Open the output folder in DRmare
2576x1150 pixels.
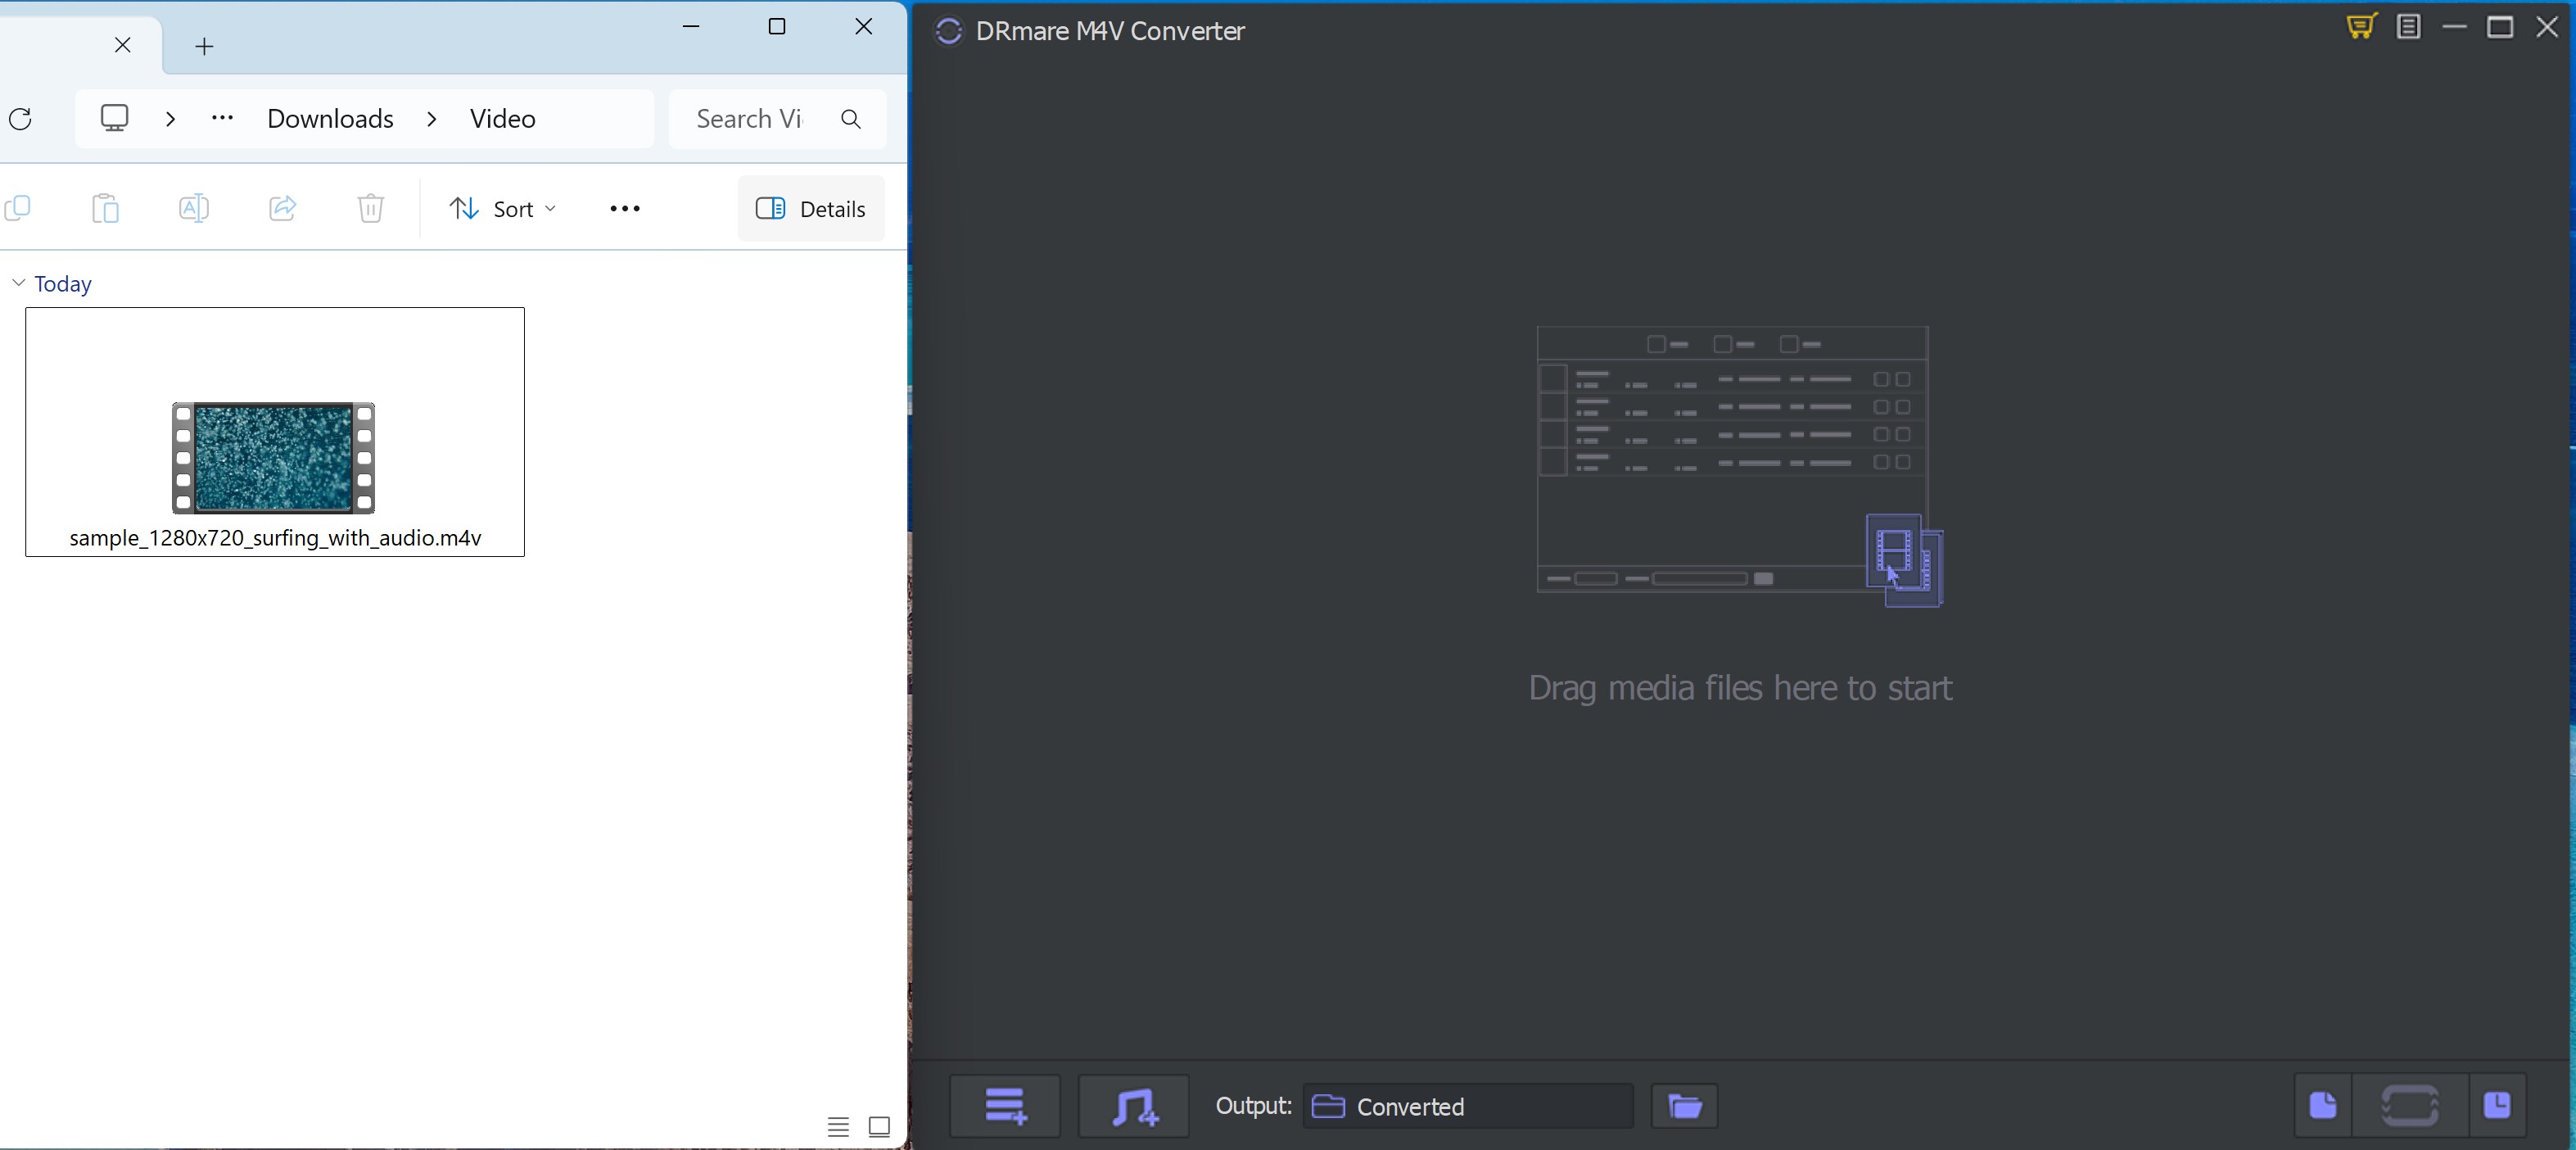tap(1684, 1106)
